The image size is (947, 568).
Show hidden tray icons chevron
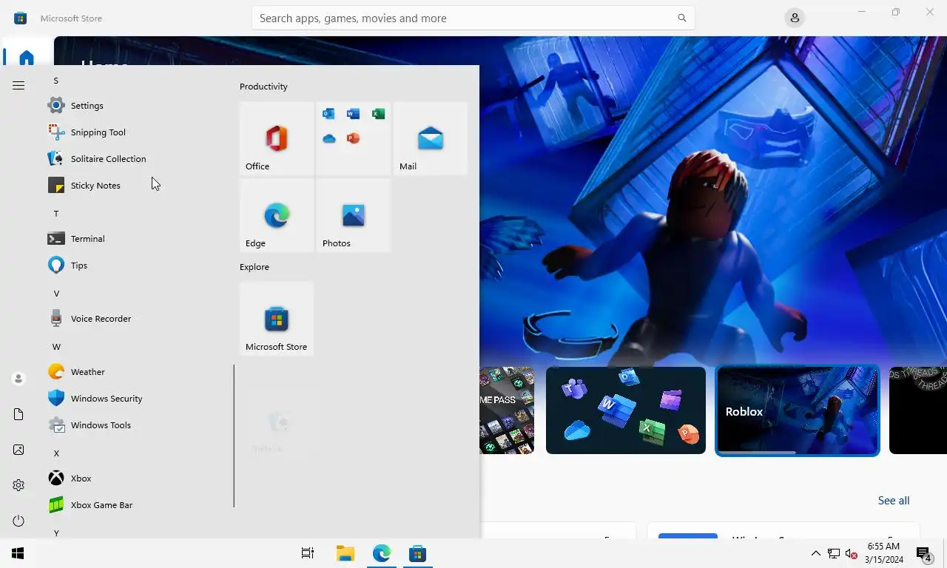[x=815, y=553]
